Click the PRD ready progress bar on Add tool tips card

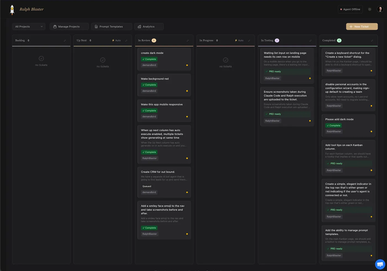click(x=348, y=163)
